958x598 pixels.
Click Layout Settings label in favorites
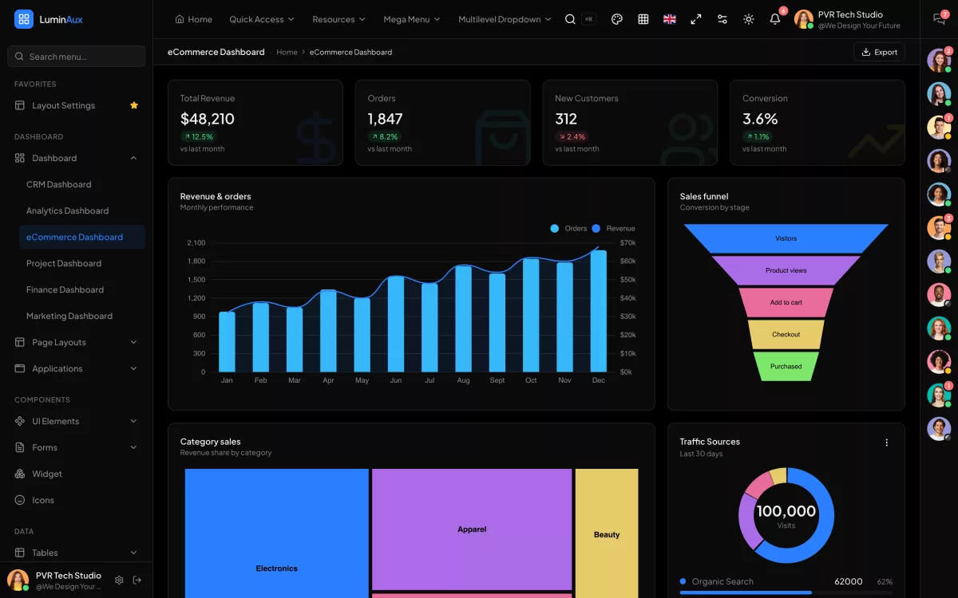click(x=63, y=105)
